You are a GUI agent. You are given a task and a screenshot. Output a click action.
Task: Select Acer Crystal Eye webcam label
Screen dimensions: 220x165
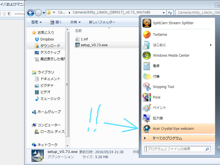pyautogui.click(x=173, y=129)
